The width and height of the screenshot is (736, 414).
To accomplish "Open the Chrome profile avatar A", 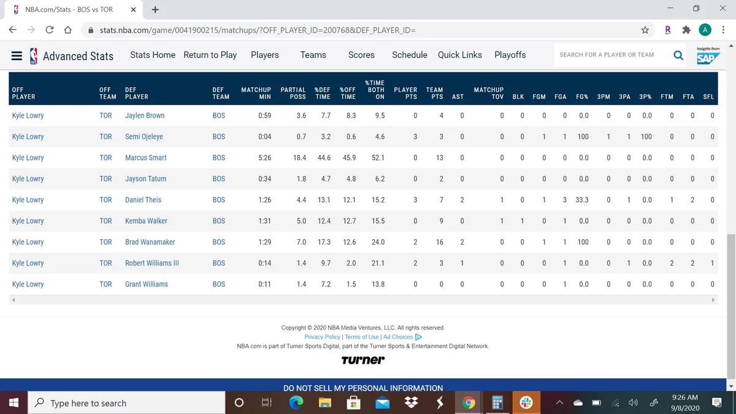I will (x=705, y=29).
